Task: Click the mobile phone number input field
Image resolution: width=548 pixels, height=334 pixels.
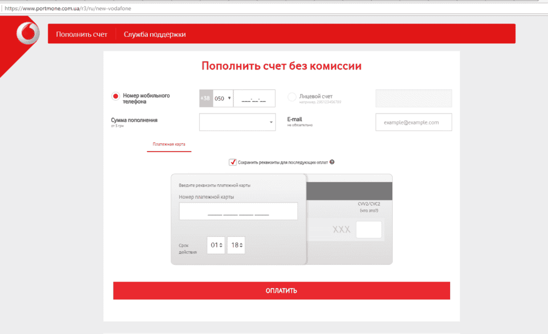Action: (x=254, y=98)
